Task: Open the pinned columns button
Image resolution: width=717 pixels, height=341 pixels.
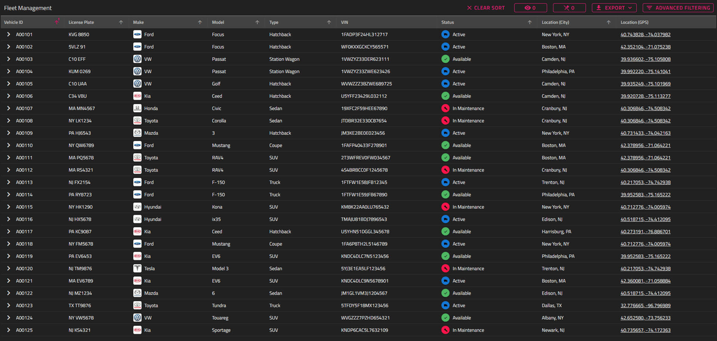Action: pos(569,8)
